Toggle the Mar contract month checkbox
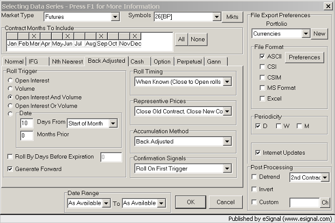 tap(34, 36)
